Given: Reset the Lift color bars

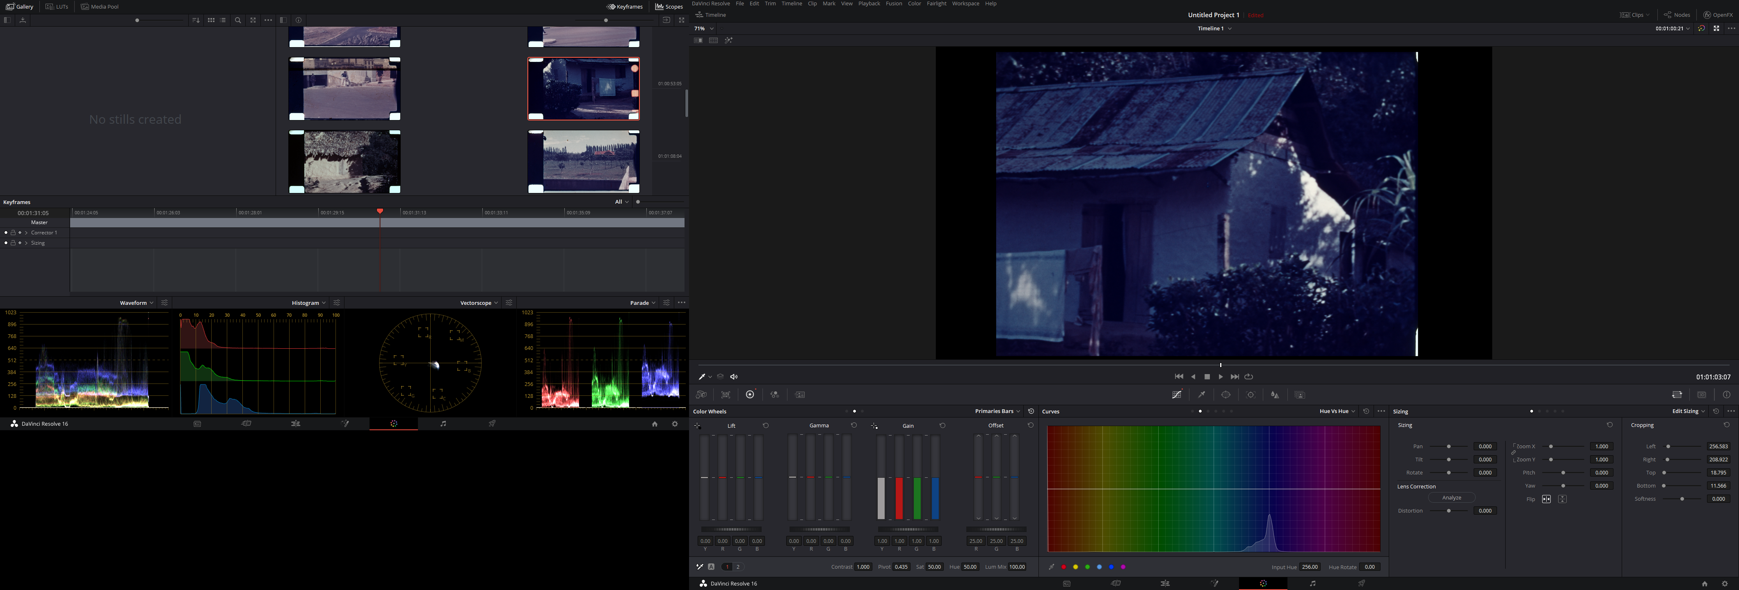Looking at the screenshot, I should (766, 425).
